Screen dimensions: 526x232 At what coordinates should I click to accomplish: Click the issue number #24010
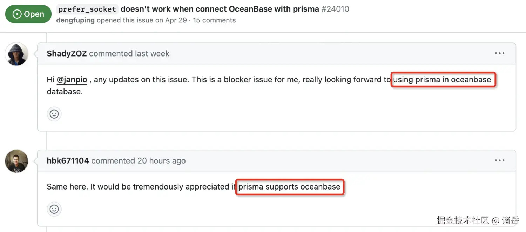[x=335, y=9]
